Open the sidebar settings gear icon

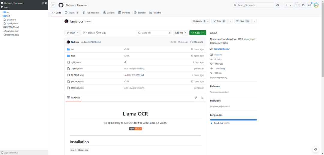[43, 3]
